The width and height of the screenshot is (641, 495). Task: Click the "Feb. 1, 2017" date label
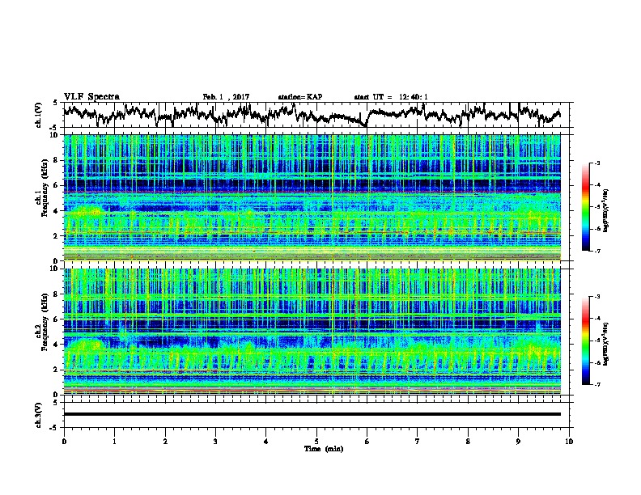(226, 97)
